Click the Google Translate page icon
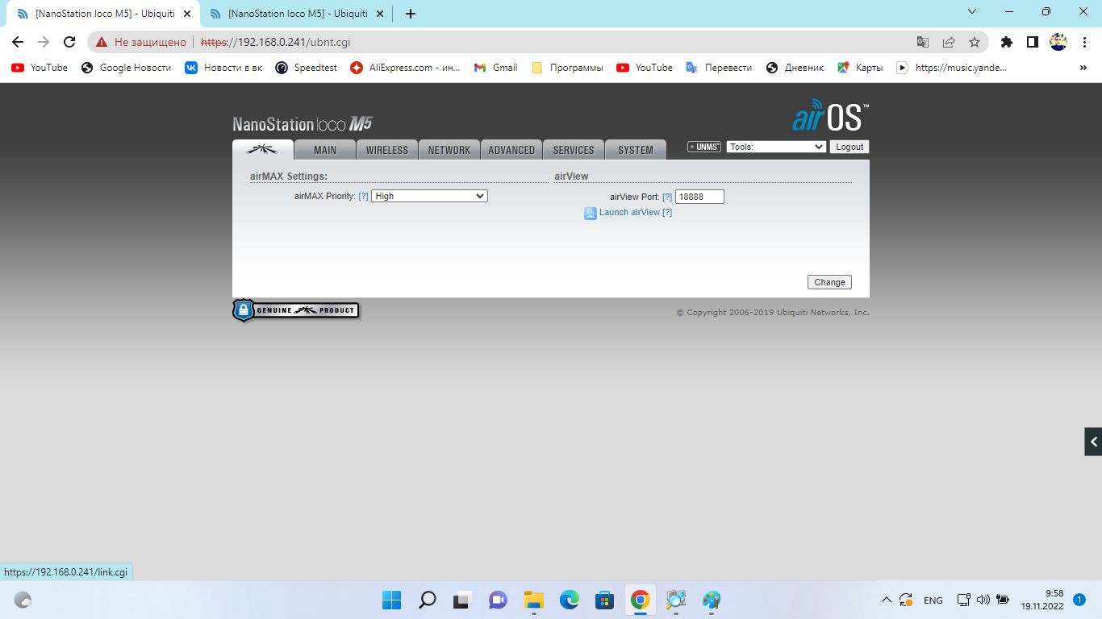 pos(923,42)
